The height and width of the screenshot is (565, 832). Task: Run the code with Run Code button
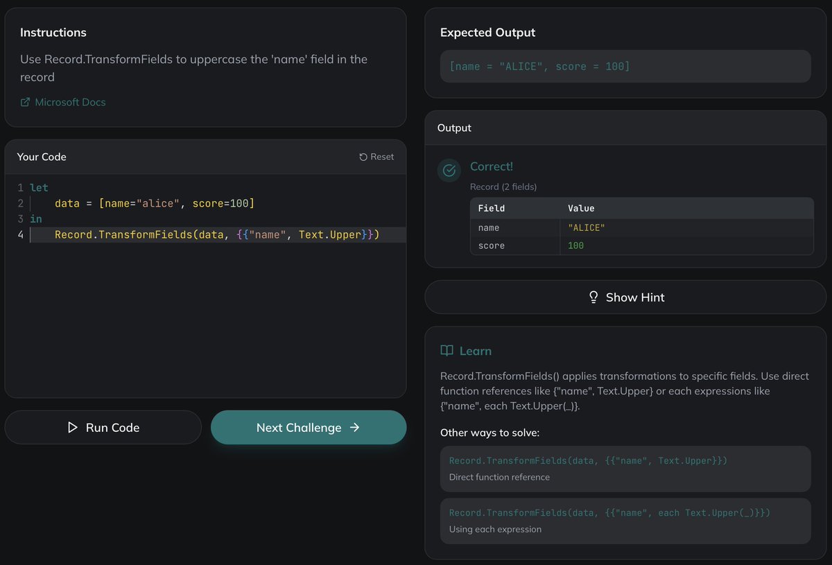(103, 427)
